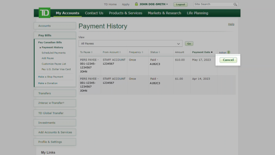Click the $10.00 amount cell
This screenshot has width=275, height=155.
(180, 60)
